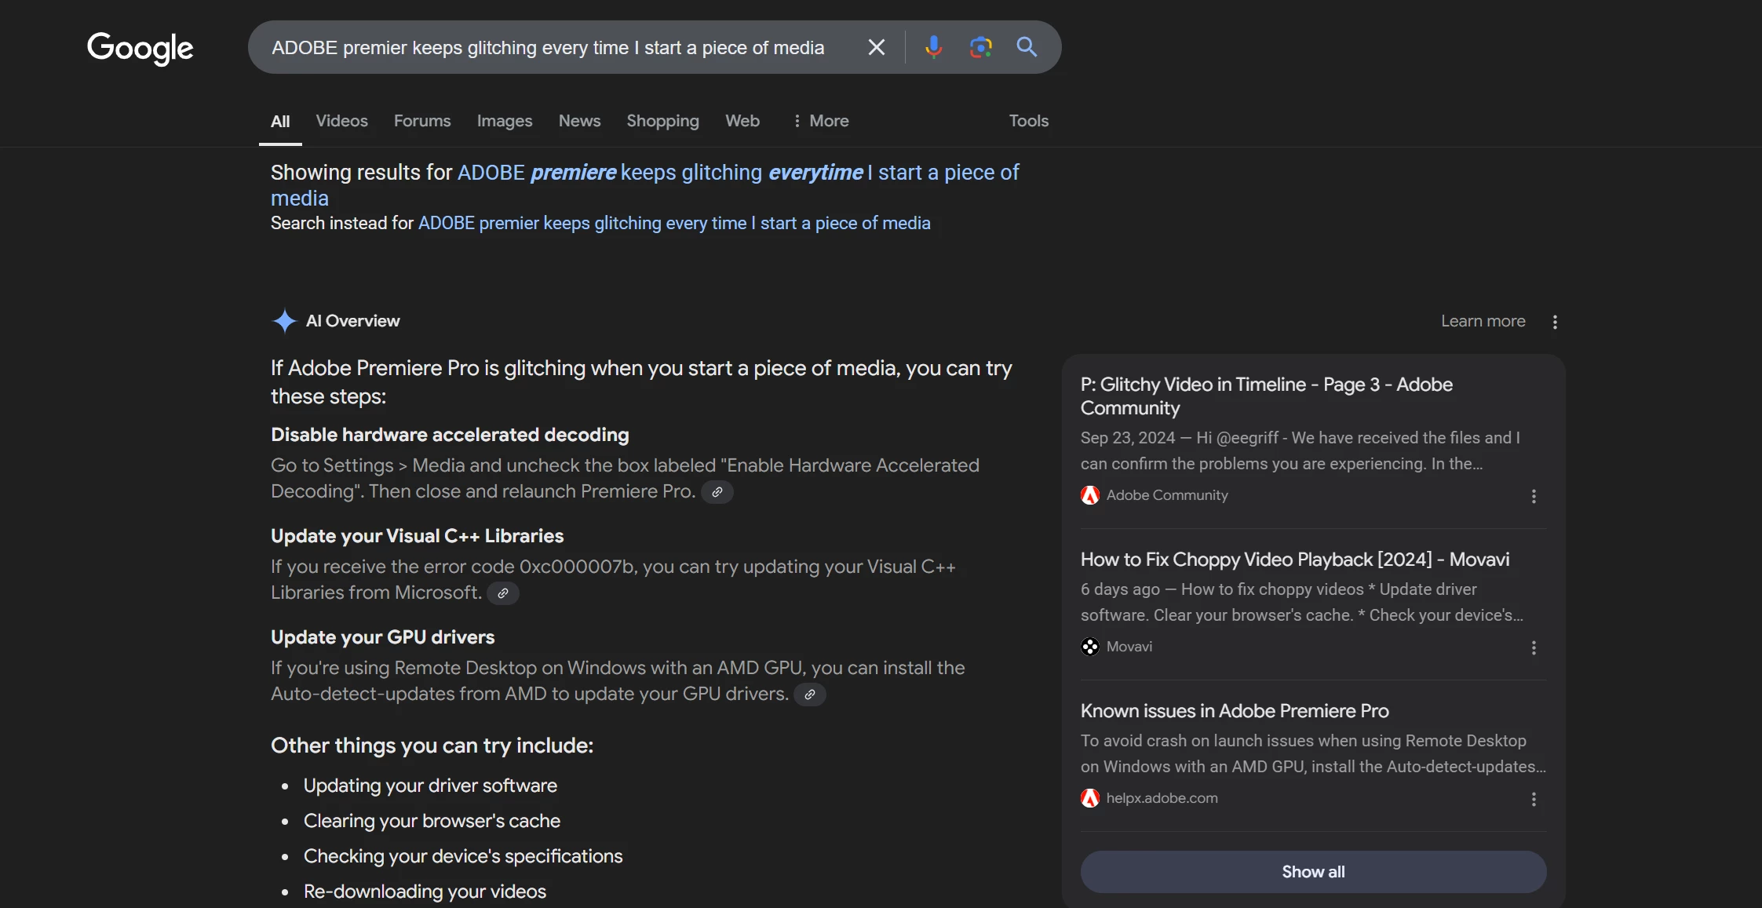Click the Google logo
Screen dimensions: 1762x908
140,48
